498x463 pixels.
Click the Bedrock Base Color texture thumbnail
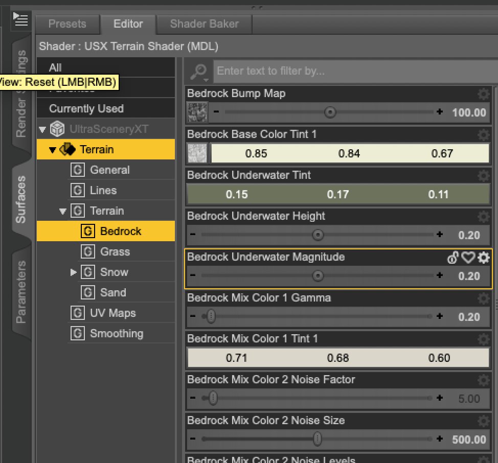click(197, 153)
